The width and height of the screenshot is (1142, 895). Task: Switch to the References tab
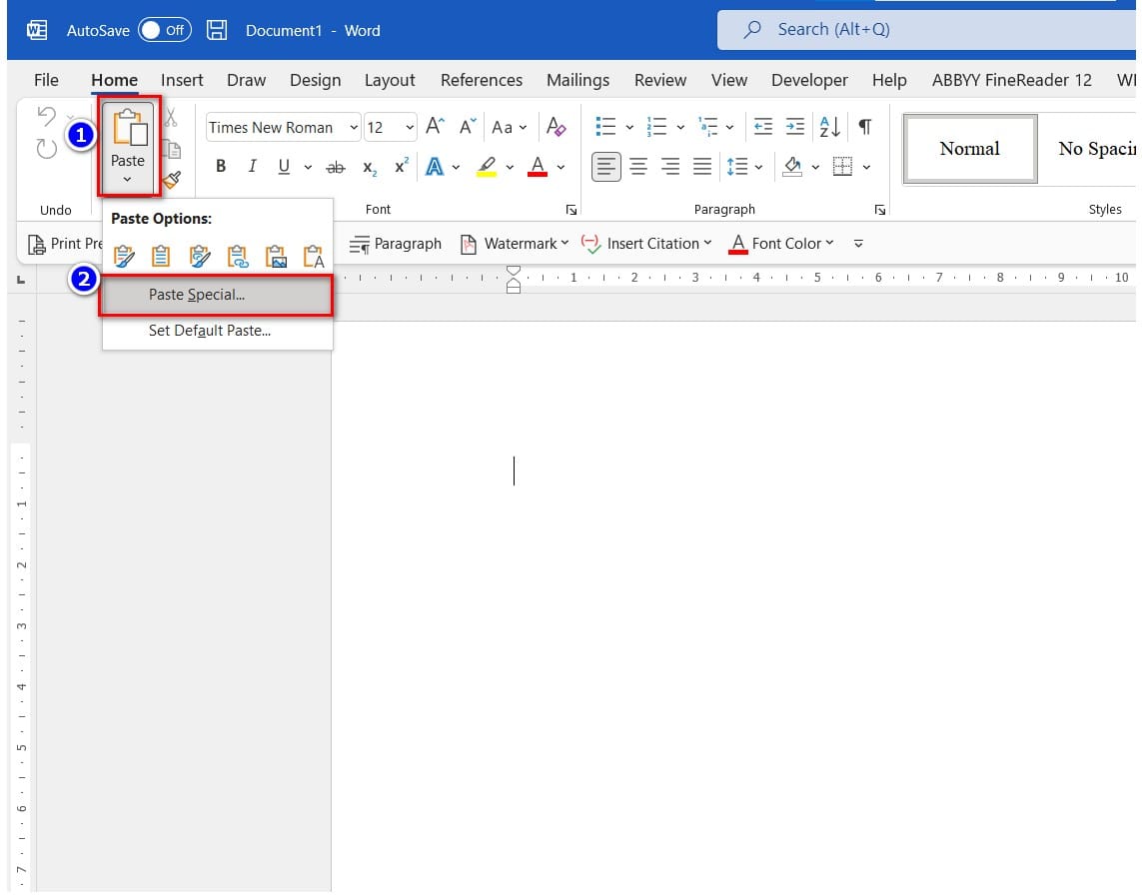tap(482, 80)
